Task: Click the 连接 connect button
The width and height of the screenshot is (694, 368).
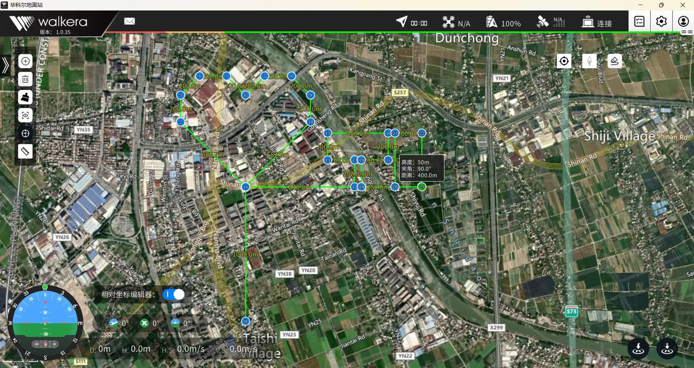Action: point(597,23)
